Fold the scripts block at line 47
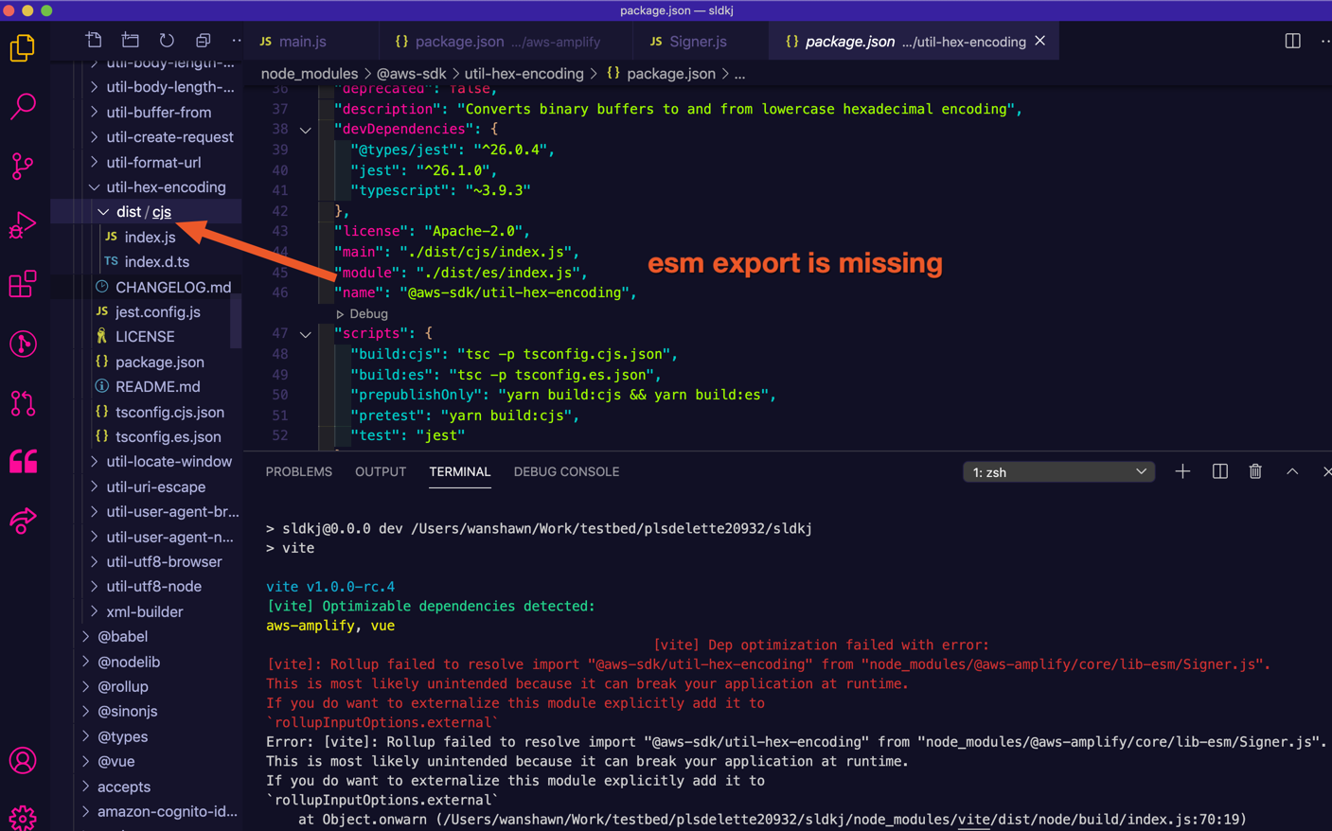This screenshot has height=831, width=1332. point(305,334)
